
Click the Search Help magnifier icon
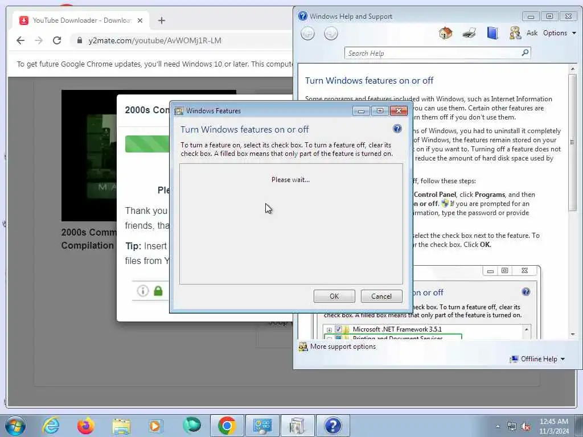[x=525, y=53]
